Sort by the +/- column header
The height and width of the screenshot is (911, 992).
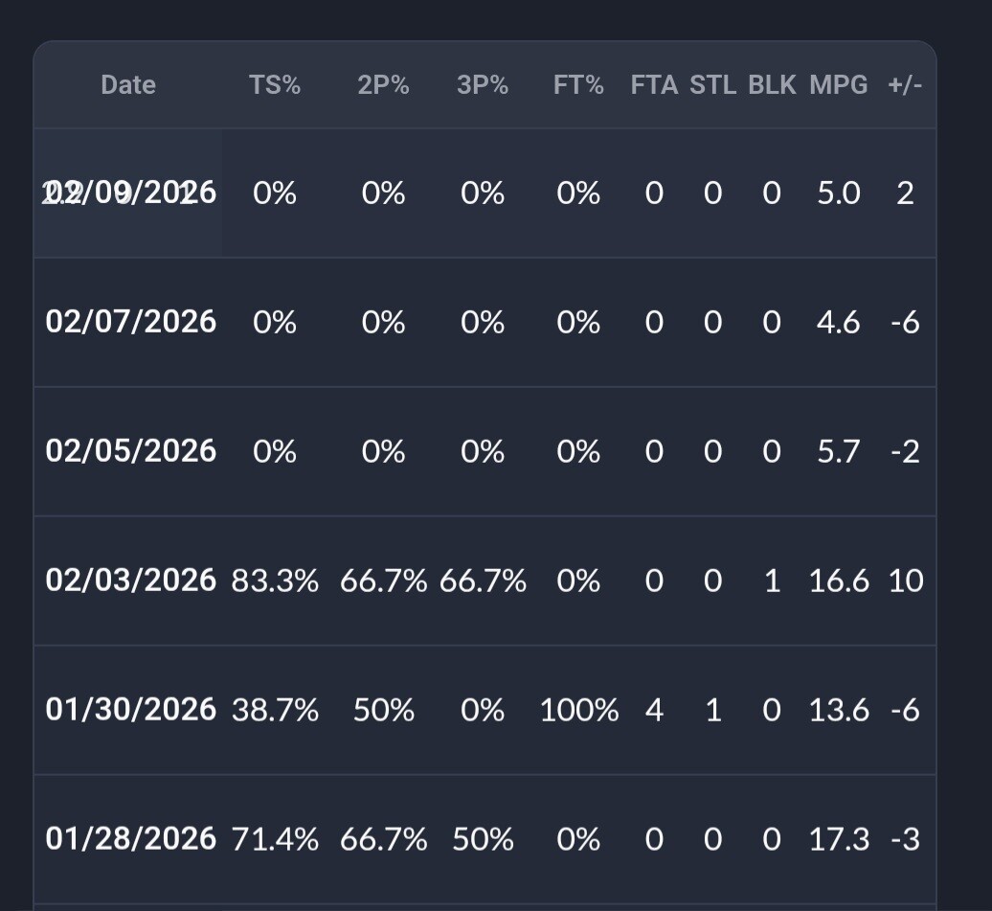pyautogui.click(x=905, y=85)
